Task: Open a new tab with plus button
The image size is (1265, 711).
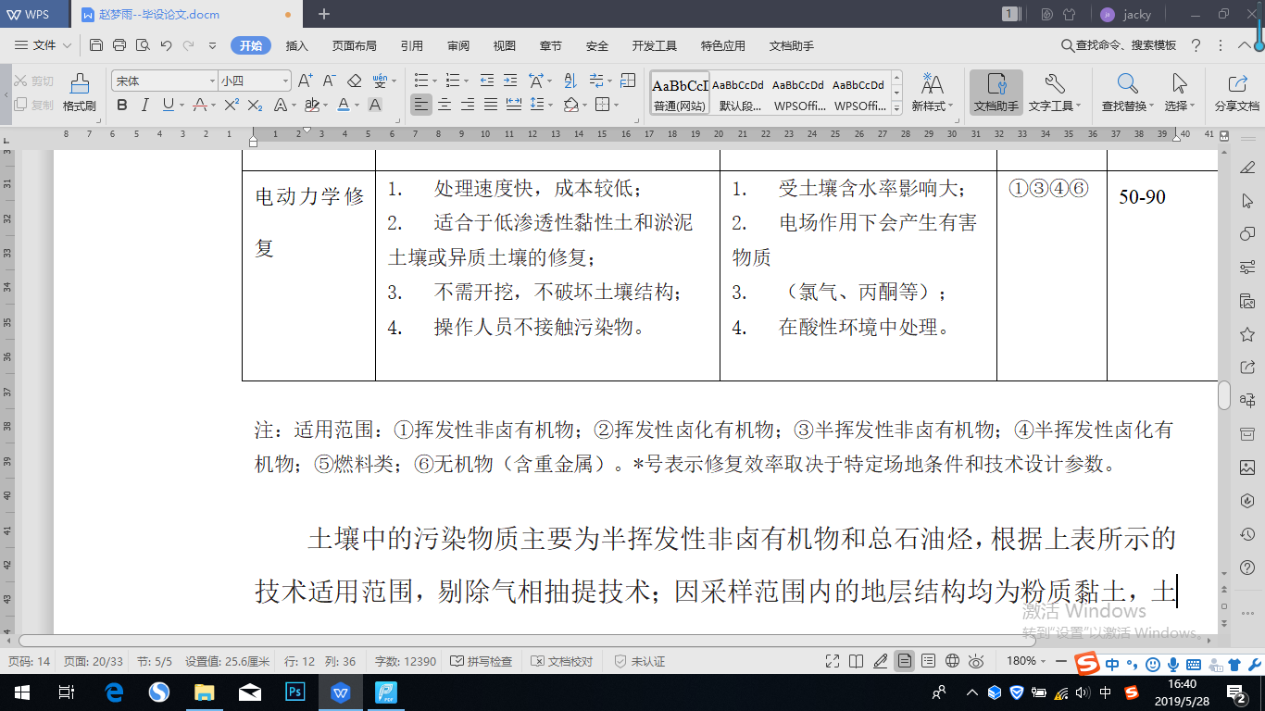Action: (x=324, y=14)
